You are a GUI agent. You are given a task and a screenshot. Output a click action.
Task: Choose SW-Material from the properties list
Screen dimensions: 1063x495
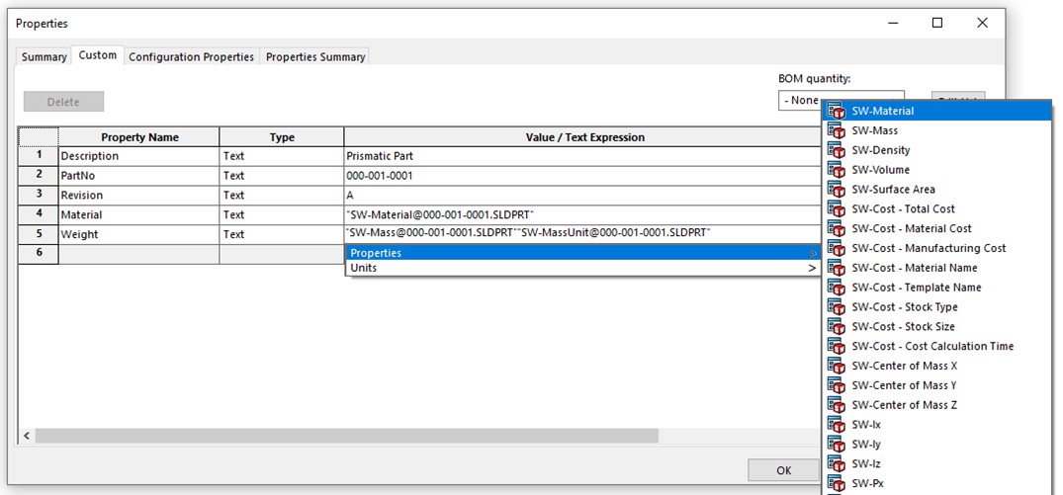click(x=883, y=112)
